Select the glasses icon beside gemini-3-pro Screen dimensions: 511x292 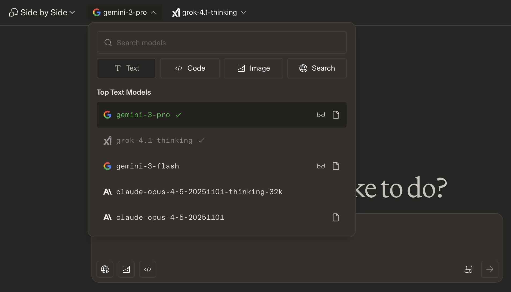click(x=321, y=114)
